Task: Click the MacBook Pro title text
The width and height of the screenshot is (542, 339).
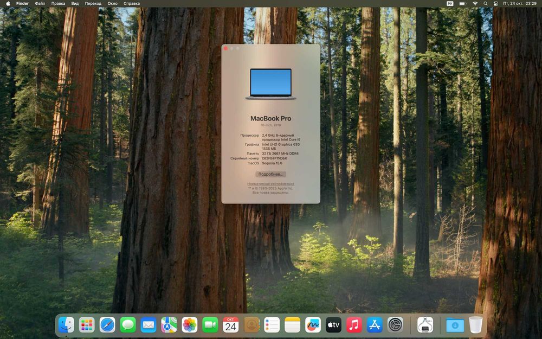Action: click(x=270, y=118)
